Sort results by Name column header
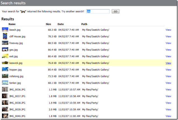Viewport: 178px width, 120px height. point(12,24)
